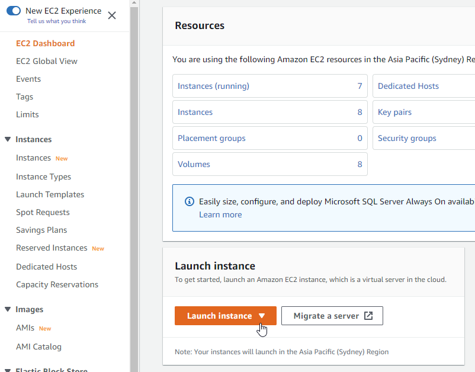Open the Launch instance dropdown arrow

point(262,316)
